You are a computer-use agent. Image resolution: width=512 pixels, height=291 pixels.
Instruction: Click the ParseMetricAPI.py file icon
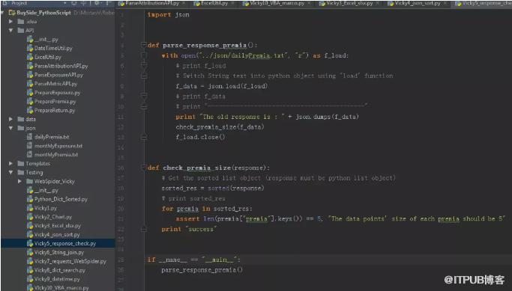point(30,84)
